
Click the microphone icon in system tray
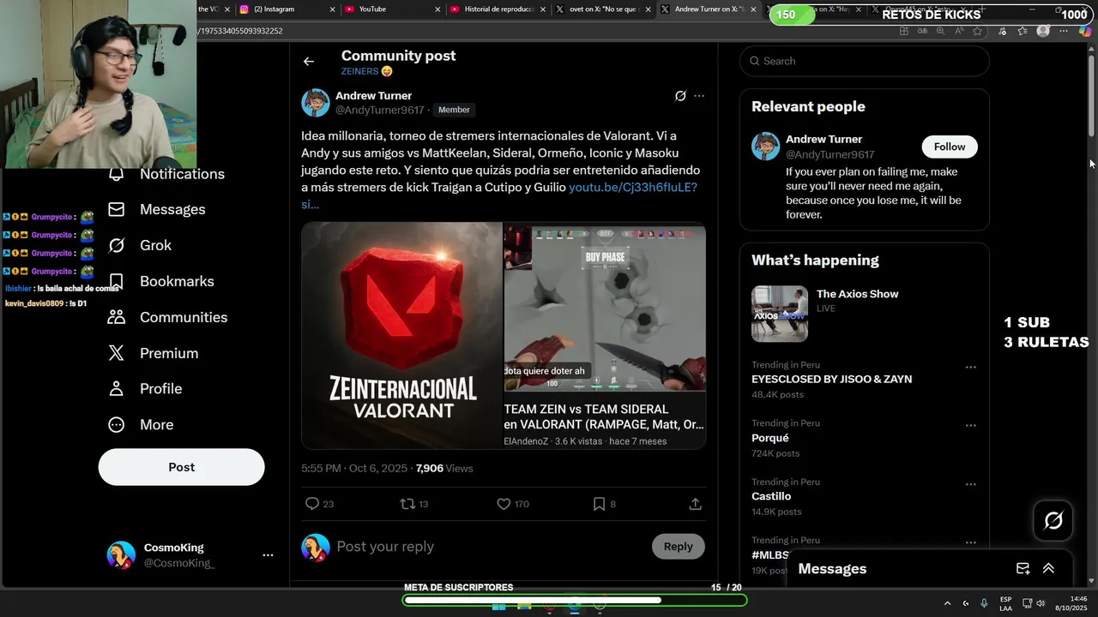(984, 603)
